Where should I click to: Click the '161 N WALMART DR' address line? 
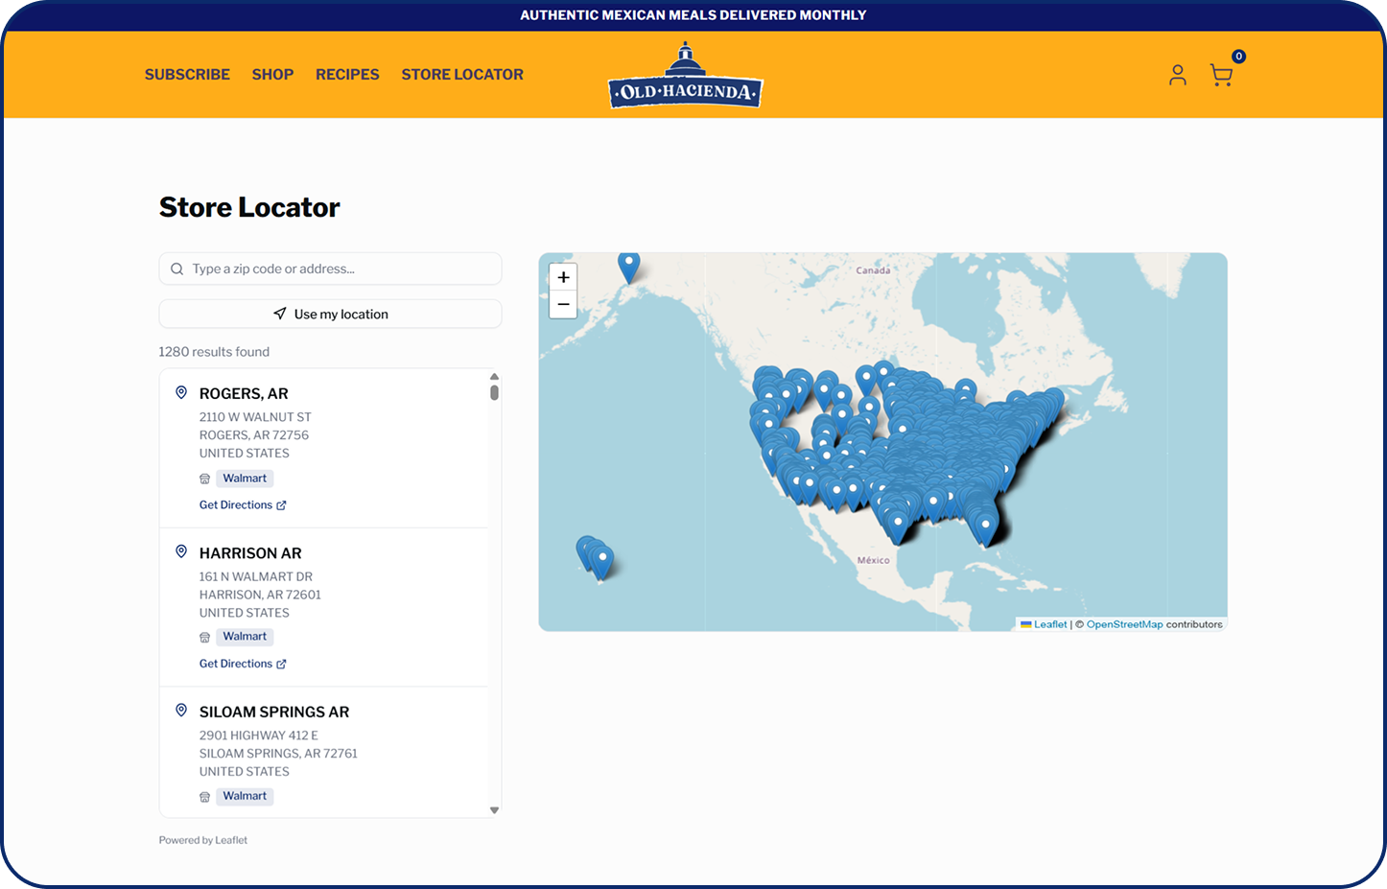256,576
